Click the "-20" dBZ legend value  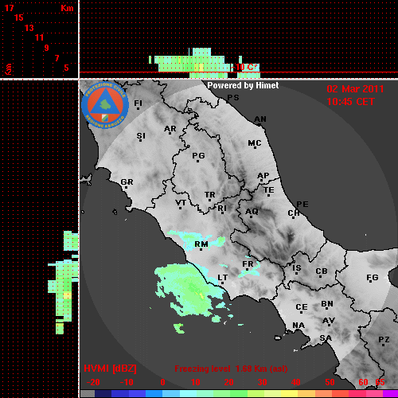[93, 382]
